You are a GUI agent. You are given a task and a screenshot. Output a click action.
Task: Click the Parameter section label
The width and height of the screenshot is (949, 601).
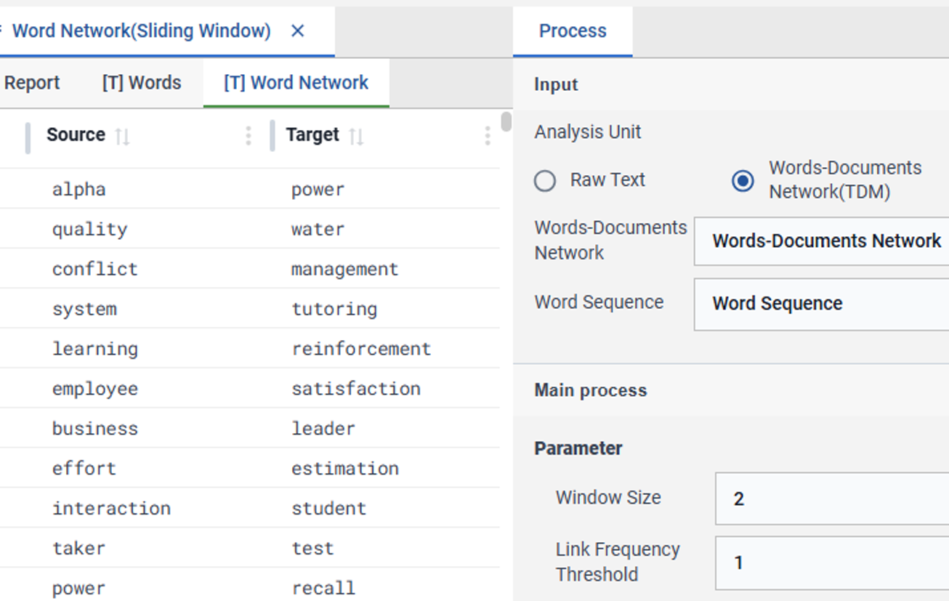tap(578, 448)
